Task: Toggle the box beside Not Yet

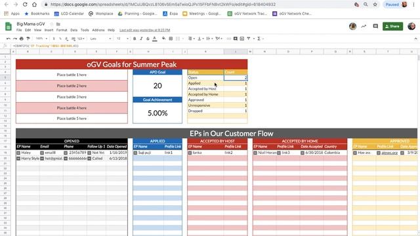Action: click(89, 153)
